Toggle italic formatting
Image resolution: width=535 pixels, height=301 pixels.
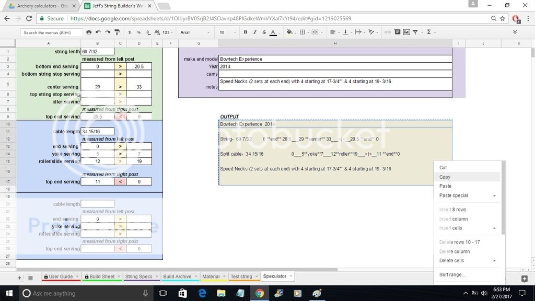254,32
